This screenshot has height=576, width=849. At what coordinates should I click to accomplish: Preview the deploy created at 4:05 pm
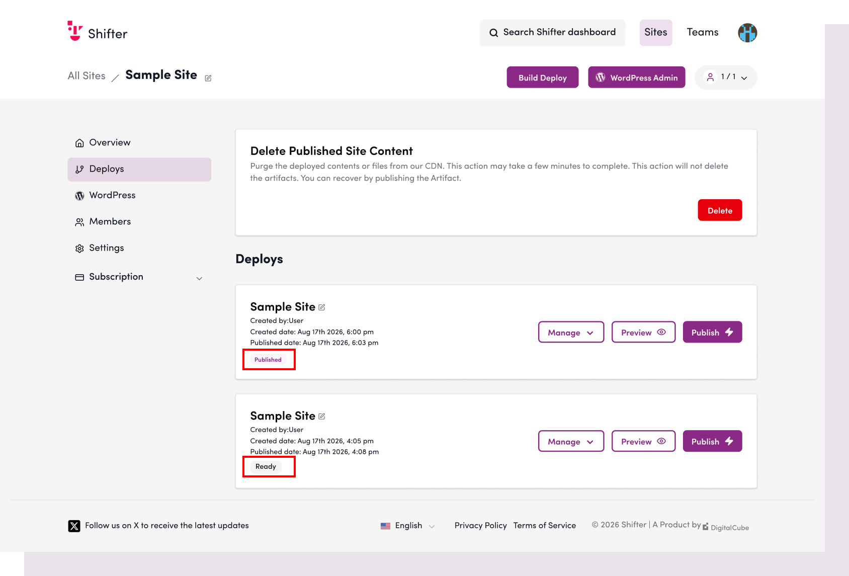[643, 441]
